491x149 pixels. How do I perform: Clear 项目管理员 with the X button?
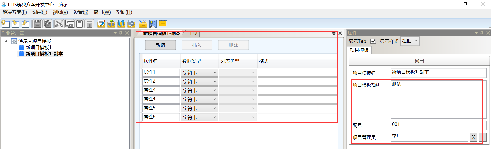(473, 137)
